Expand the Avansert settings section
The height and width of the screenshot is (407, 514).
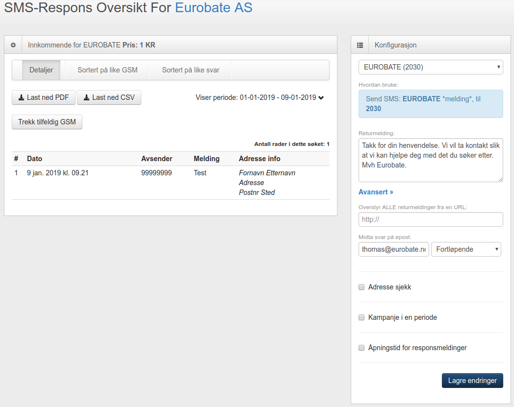click(376, 192)
